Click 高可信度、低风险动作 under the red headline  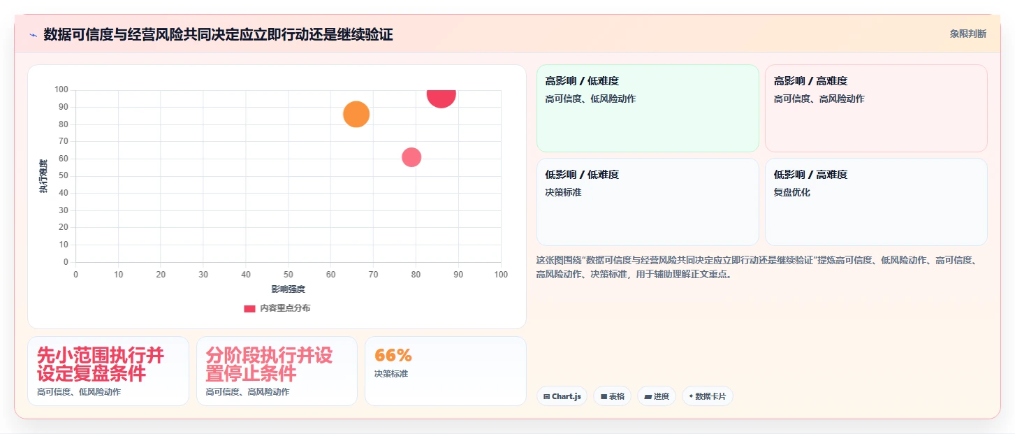coord(79,392)
